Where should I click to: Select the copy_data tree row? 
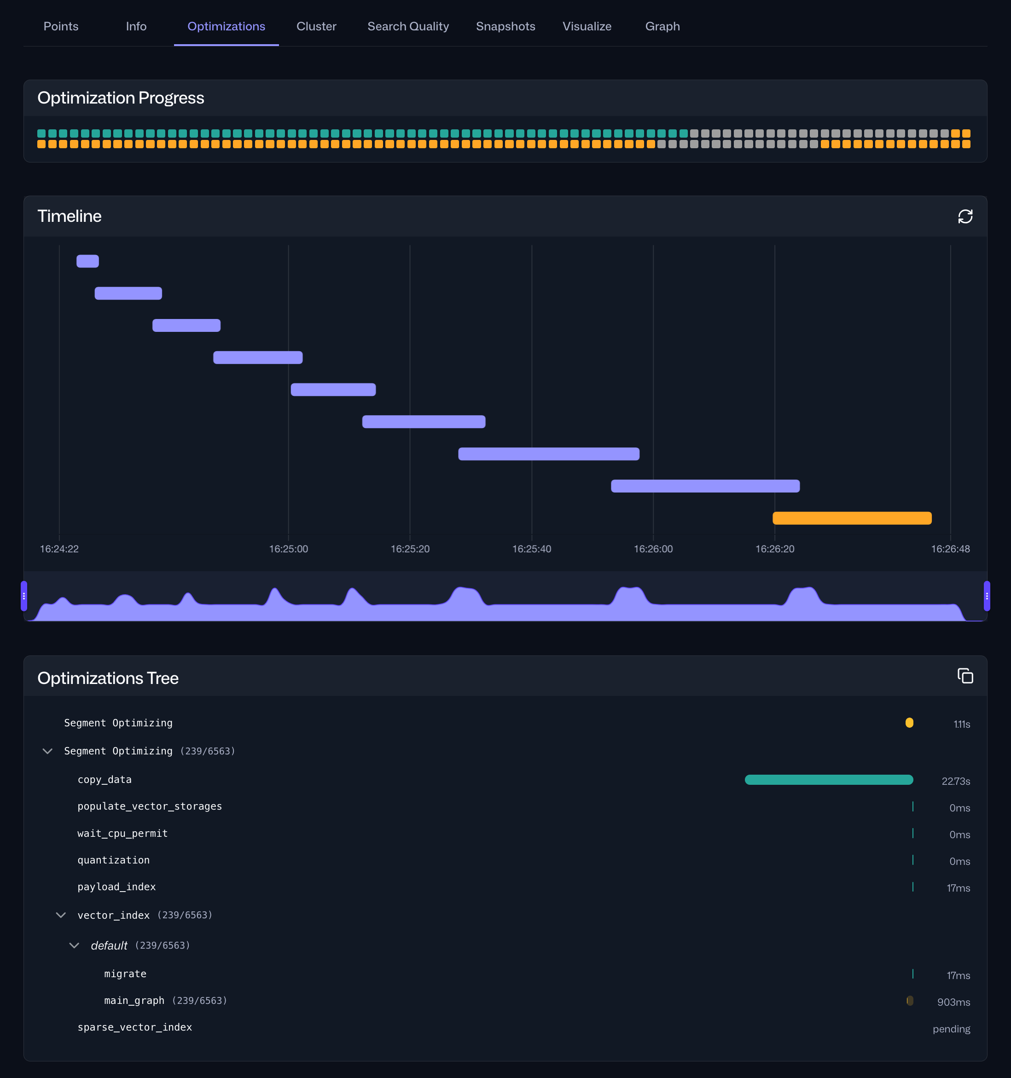[105, 780]
